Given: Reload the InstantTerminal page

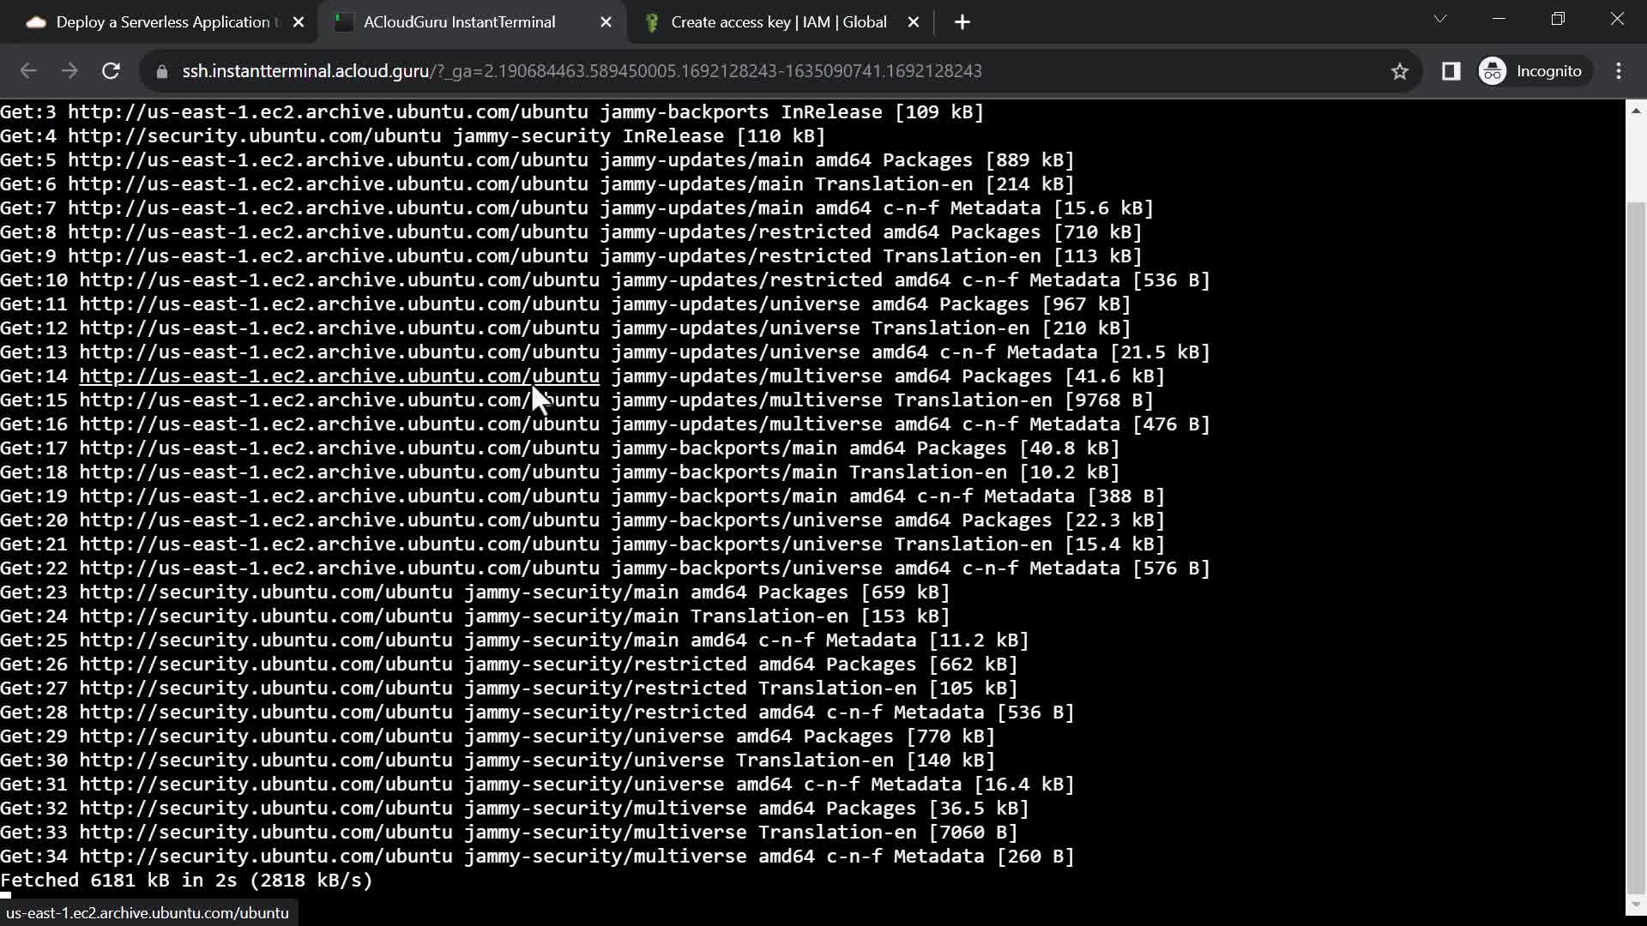Looking at the screenshot, I should (111, 71).
